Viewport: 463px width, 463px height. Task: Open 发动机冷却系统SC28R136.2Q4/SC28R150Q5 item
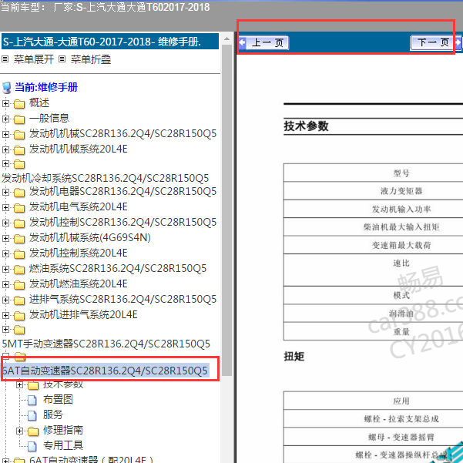tap(105, 178)
